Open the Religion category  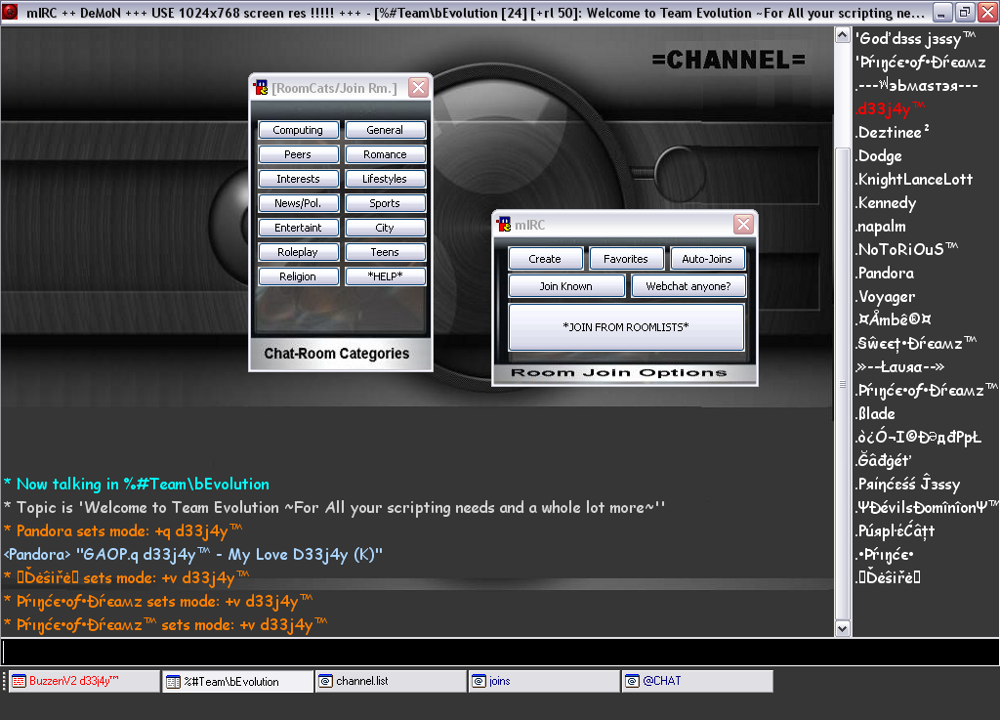[298, 276]
